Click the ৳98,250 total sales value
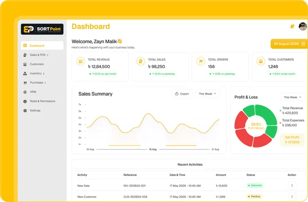Screen dimensions: 308x202 pyautogui.click(x=156, y=67)
